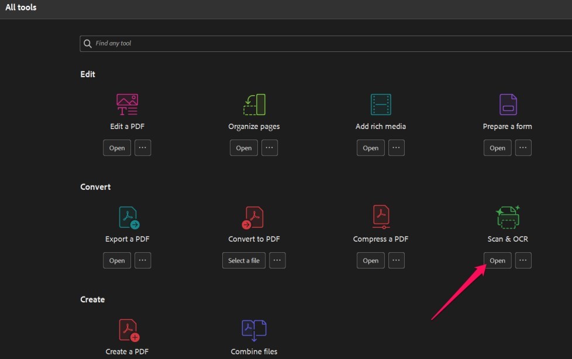The width and height of the screenshot is (572, 359).
Task: Open the Compress a PDF tool
Action: click(370, 260)
